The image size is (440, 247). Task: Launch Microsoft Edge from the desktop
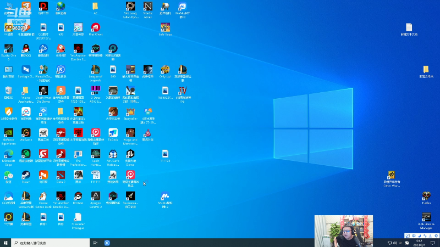pyautogui.click(x=8, y=158)
